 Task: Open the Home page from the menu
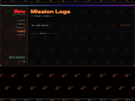[21, 20]
